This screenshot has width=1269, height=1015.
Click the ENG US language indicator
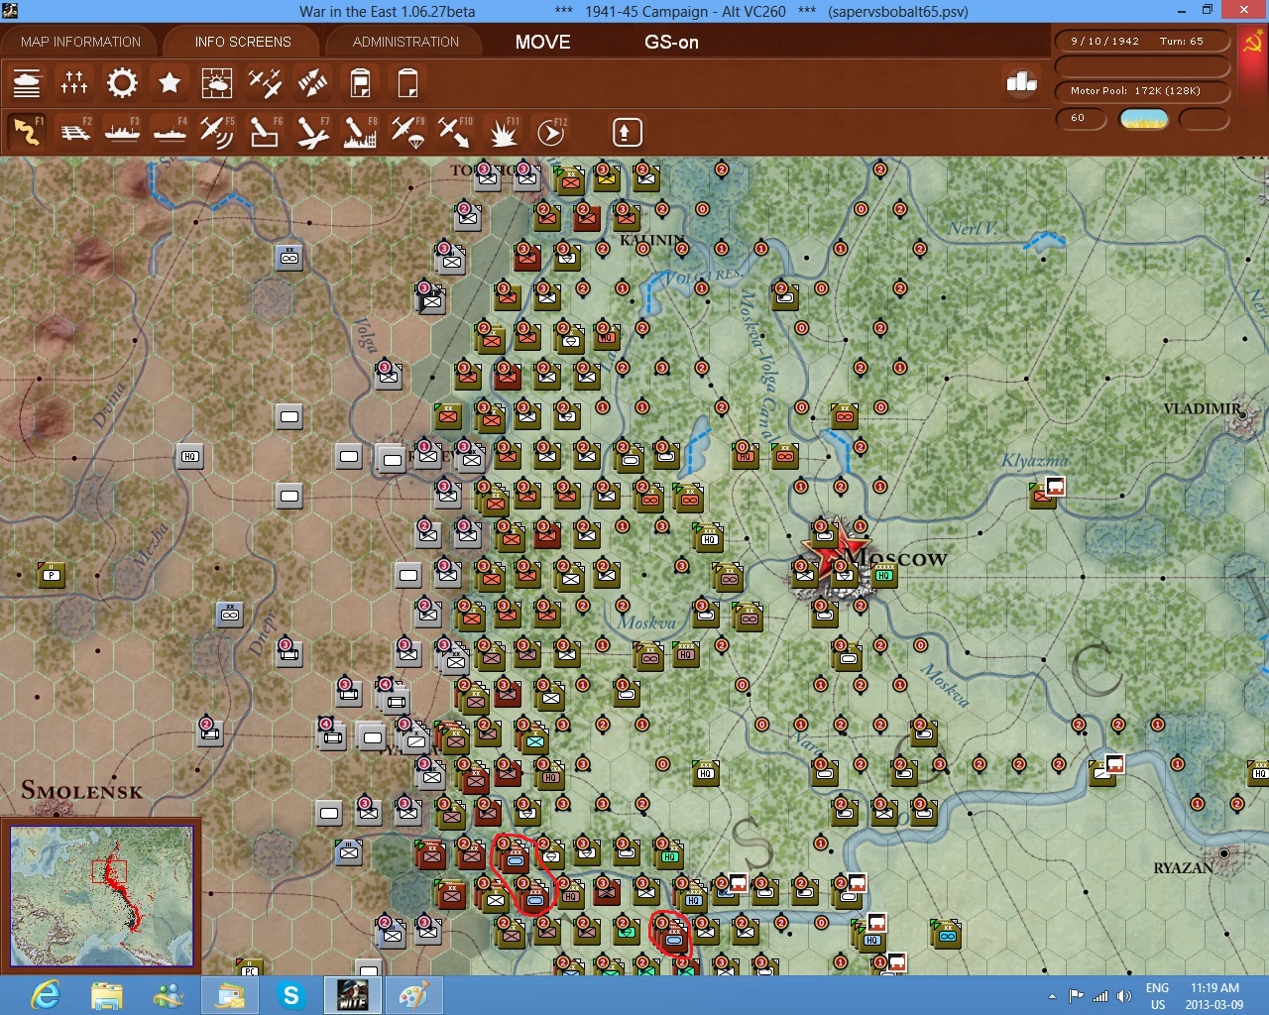click(1157, 996)
